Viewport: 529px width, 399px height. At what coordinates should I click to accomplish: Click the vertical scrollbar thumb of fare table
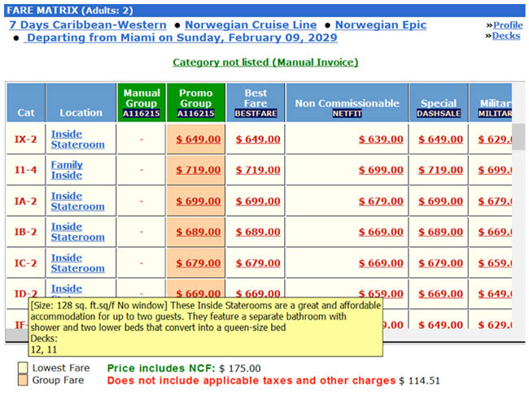(x=518, y=137)
